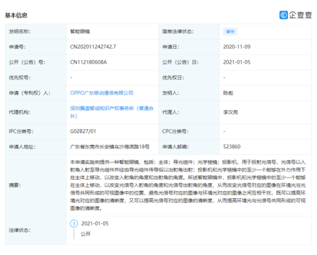Select the IPC classification G02B27/01
This screenshot has height=255, width=317.
pyautogui.click(x=83, y=131)
